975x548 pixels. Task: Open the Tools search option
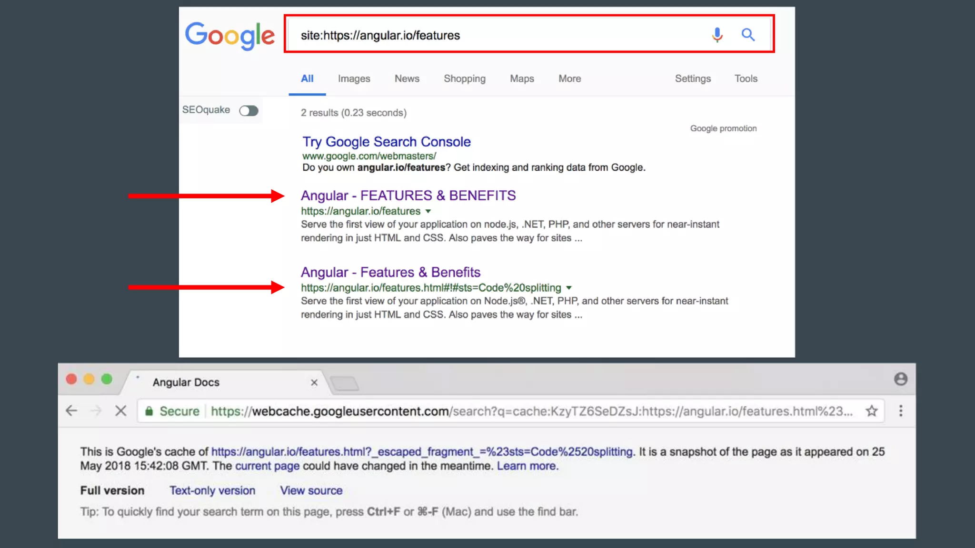click(746, 78)
